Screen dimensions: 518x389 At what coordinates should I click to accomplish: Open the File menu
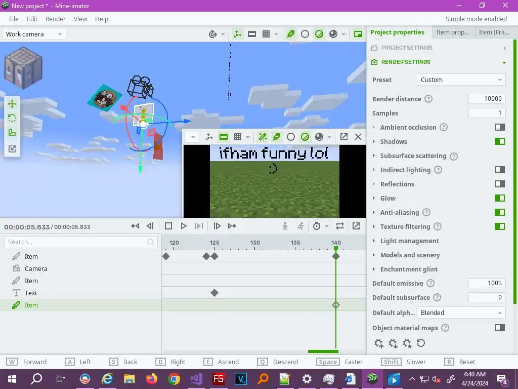coord(14,19)
